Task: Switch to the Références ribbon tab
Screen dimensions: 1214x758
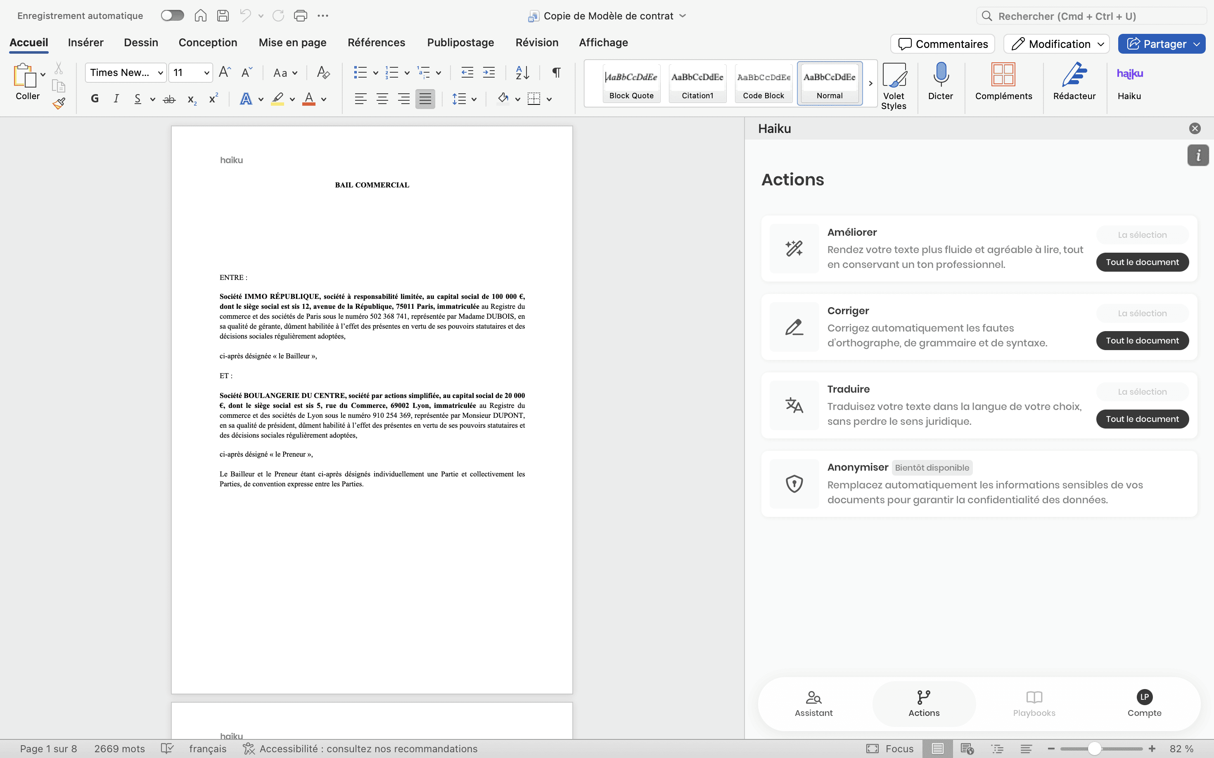Action: click(x=376, y=43)
